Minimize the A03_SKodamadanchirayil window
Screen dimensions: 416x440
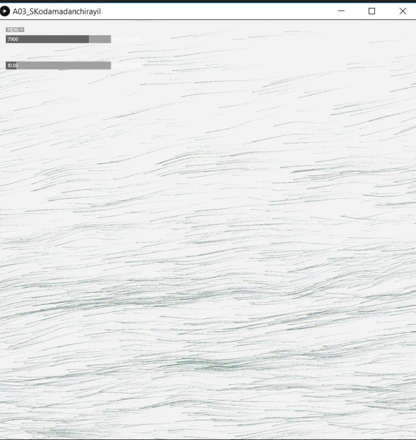tap(341, 11)
